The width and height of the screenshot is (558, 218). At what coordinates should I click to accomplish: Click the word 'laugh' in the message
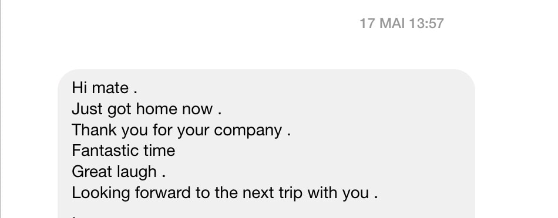[x=137, y=172]
